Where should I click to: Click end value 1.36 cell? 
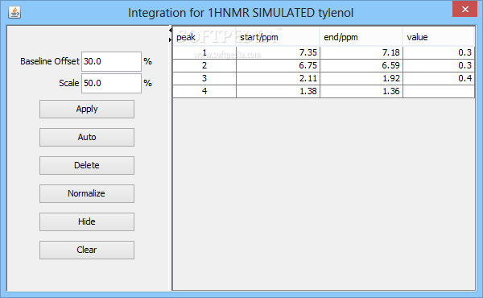361,91
